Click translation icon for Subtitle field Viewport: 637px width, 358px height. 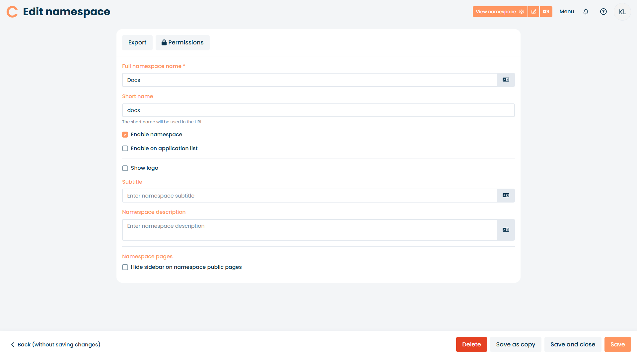(506, 196)
